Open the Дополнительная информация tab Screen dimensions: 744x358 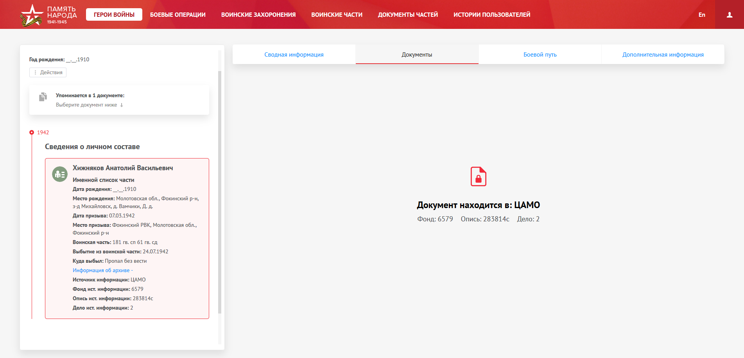click(x=663, y=54)
